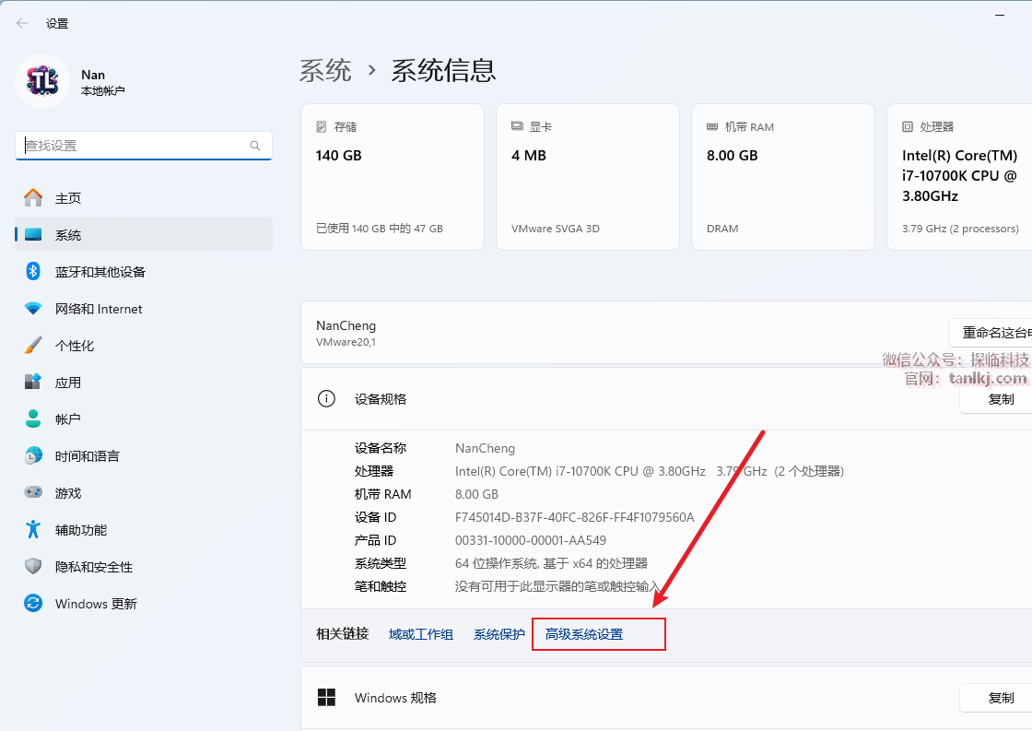1032x731 pixels.
Task: Click the Windows 更新 update icon
Action: [x=33, y=604]
